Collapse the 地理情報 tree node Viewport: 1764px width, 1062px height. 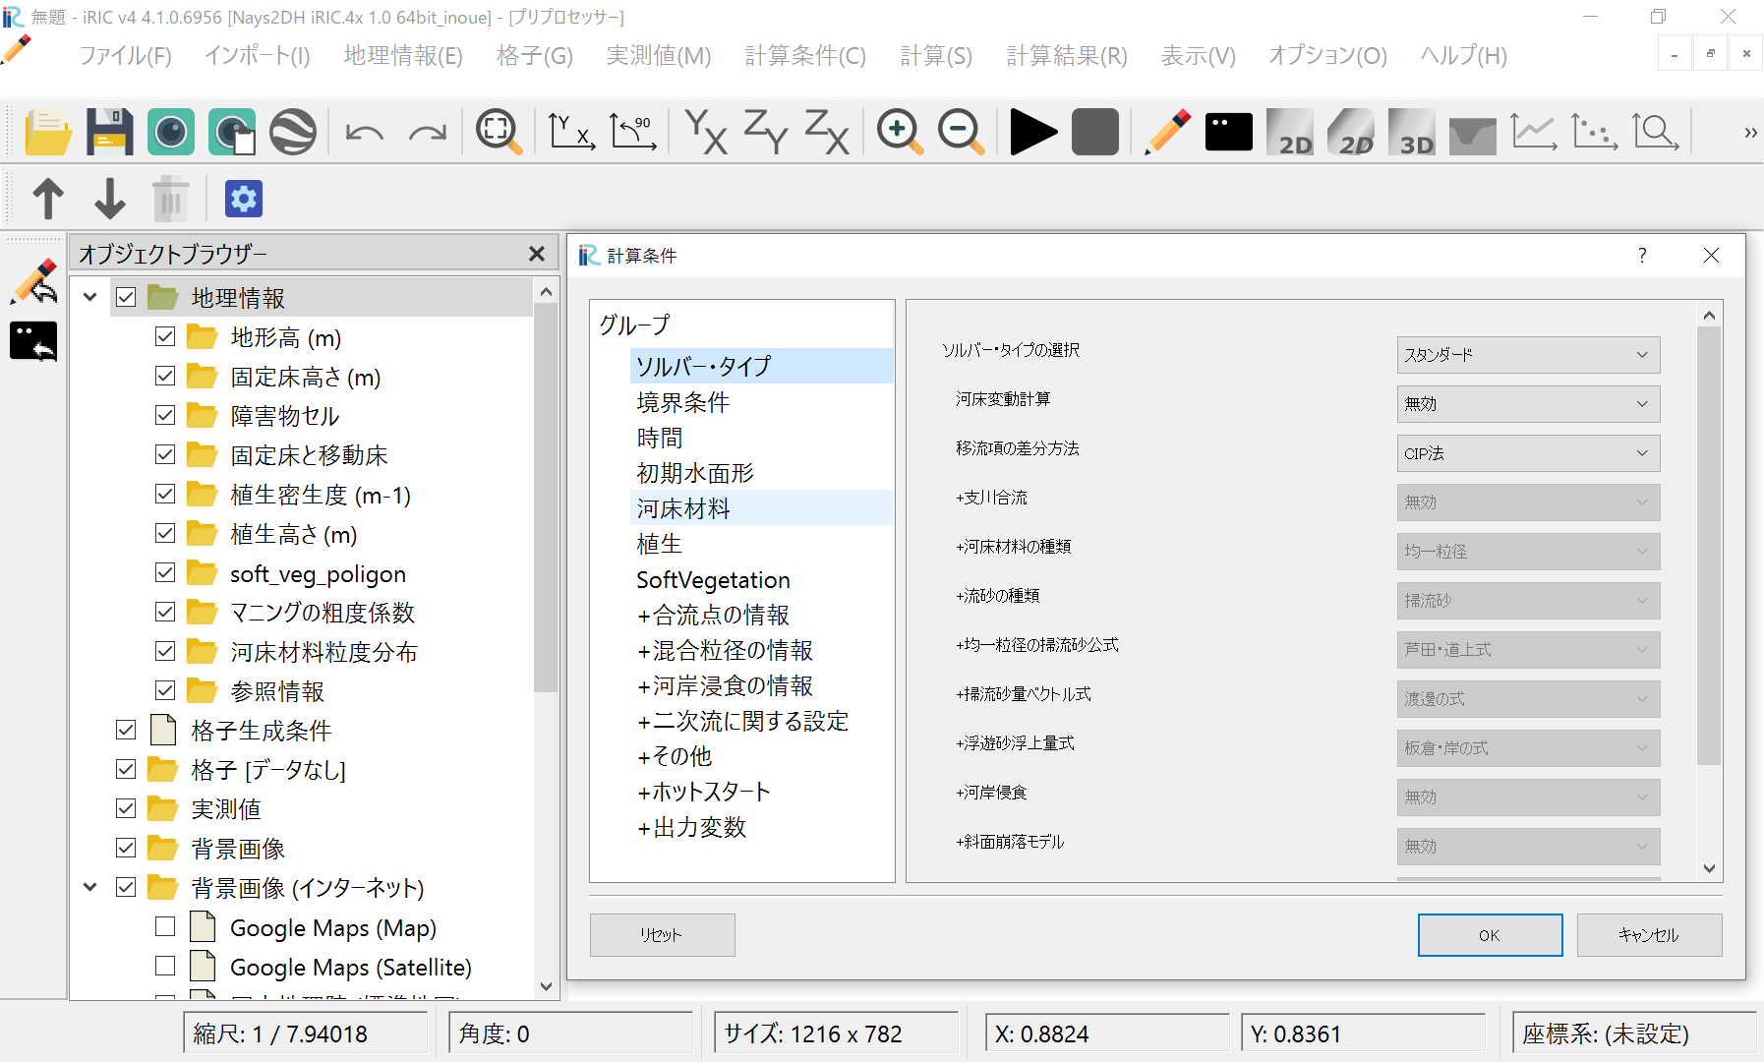90,297
